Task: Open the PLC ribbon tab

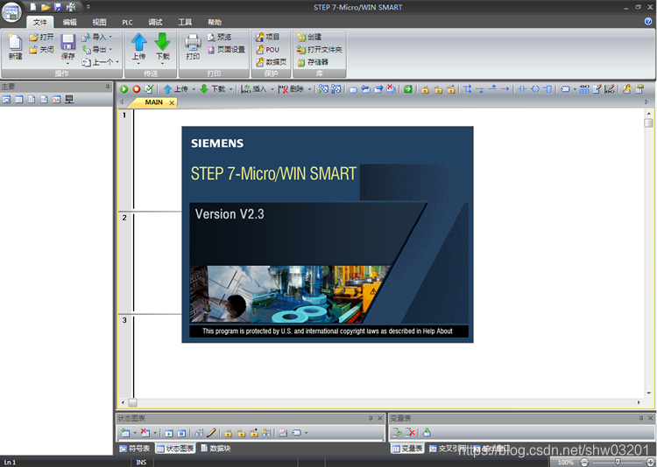Action: click(127, 22)
